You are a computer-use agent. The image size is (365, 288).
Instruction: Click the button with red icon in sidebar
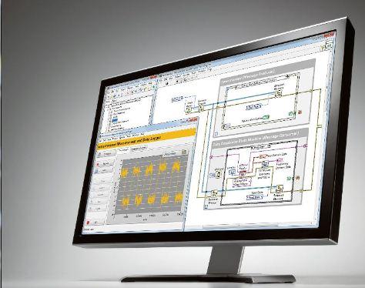pyautogui.click(x=104, y=164)
